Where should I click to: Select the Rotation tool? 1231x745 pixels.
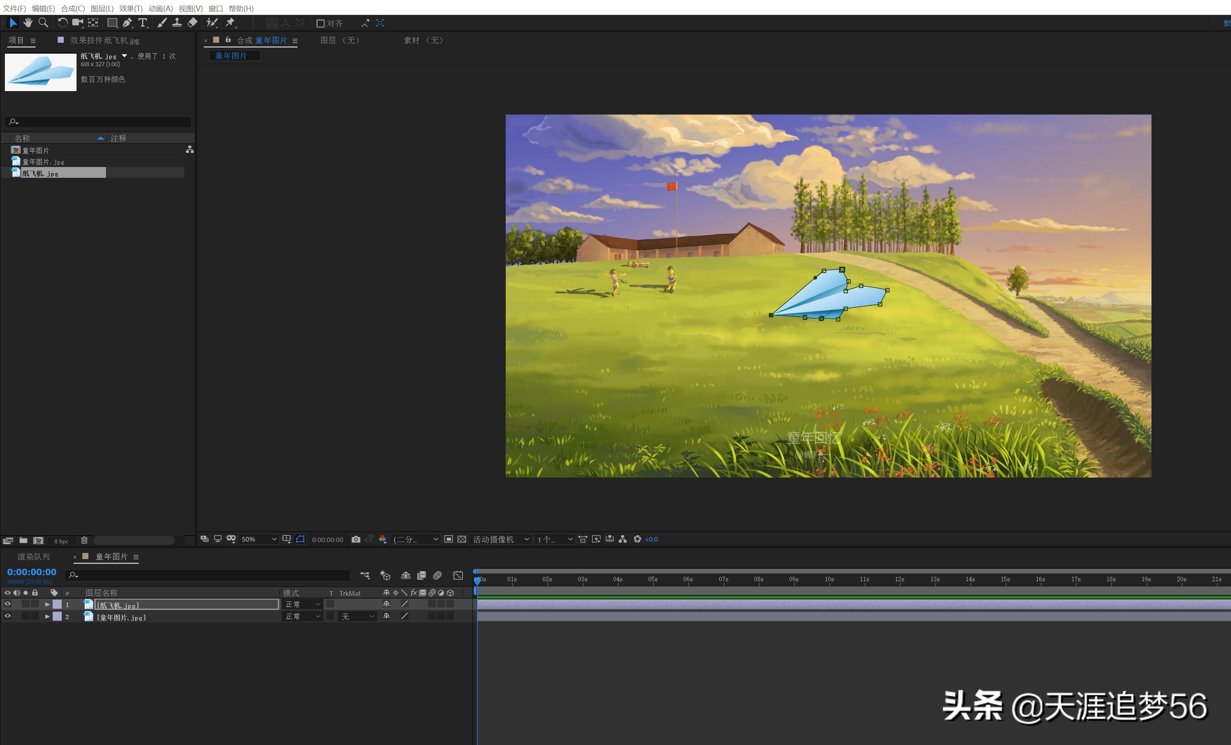coord(63,23)
